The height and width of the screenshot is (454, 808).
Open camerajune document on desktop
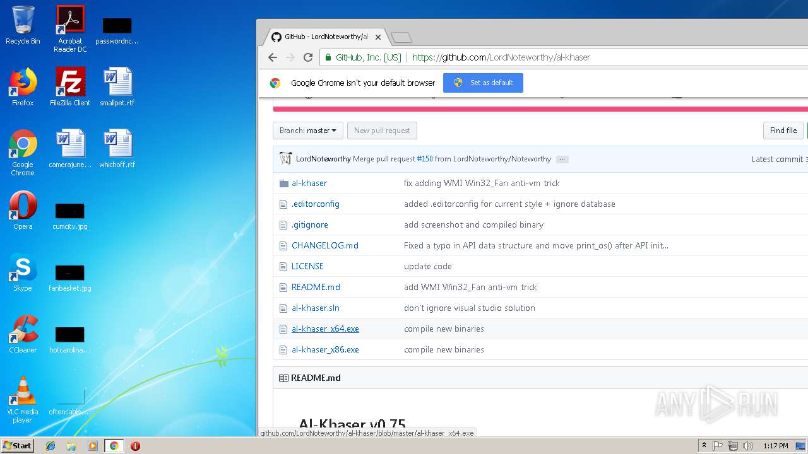pyautogui.click(x=70, y=149)
